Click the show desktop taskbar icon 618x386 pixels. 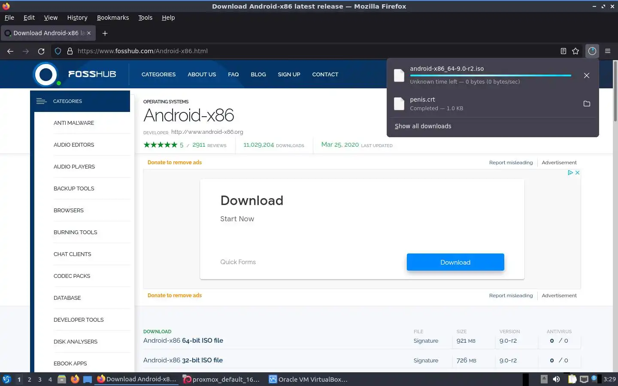88,379
